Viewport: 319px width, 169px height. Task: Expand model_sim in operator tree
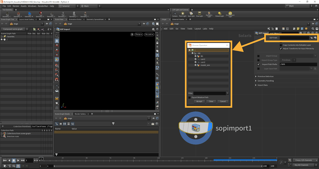tap(196, 65)
